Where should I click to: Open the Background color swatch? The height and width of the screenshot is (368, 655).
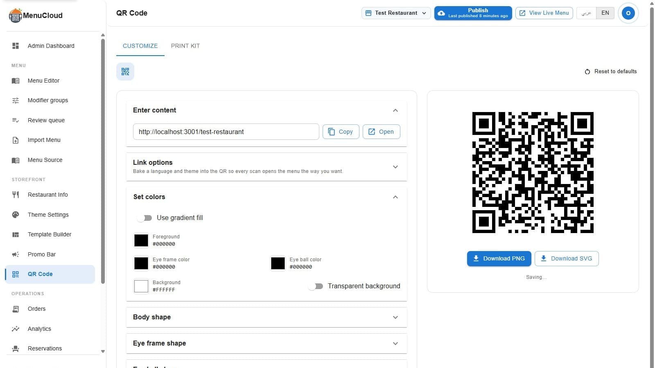(x=141, y=286)
